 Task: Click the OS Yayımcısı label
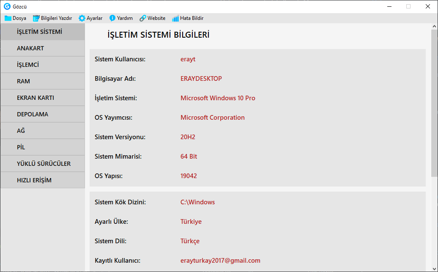113,118
